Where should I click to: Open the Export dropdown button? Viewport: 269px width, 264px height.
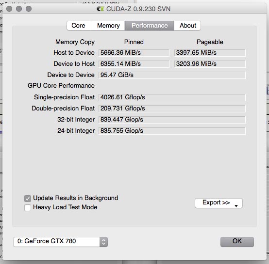click(219, 203)
